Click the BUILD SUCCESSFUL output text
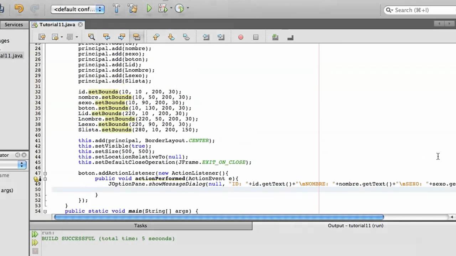 (x=108, y=239)
